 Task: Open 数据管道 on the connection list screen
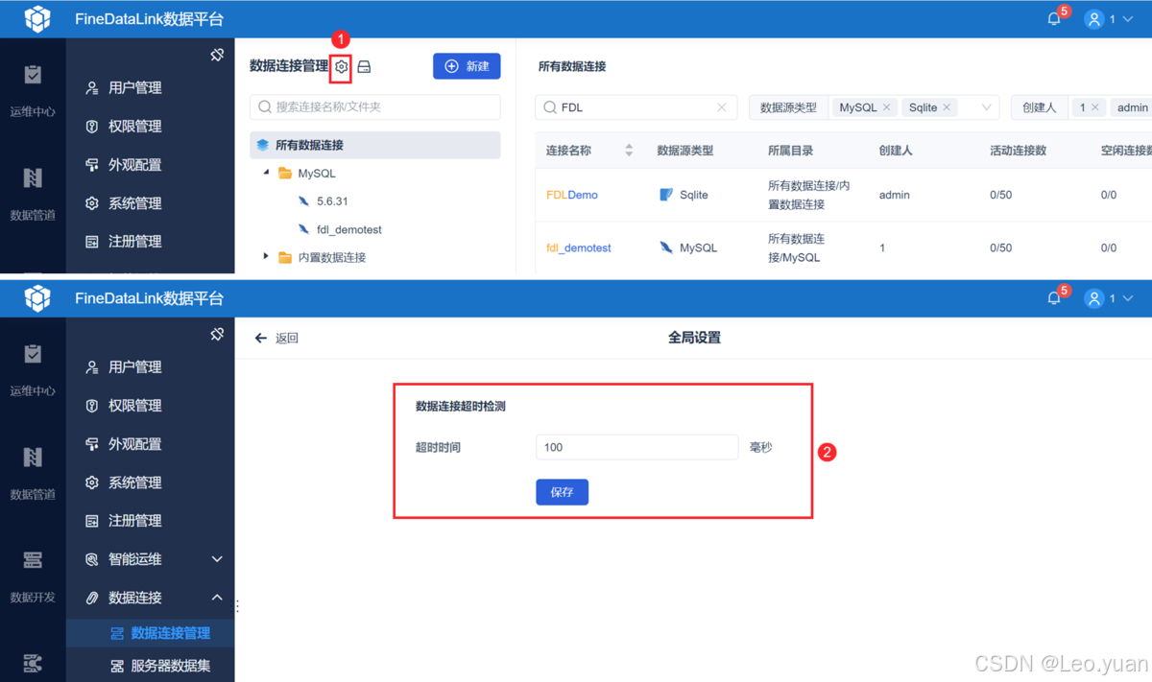[x=33, y=193]
